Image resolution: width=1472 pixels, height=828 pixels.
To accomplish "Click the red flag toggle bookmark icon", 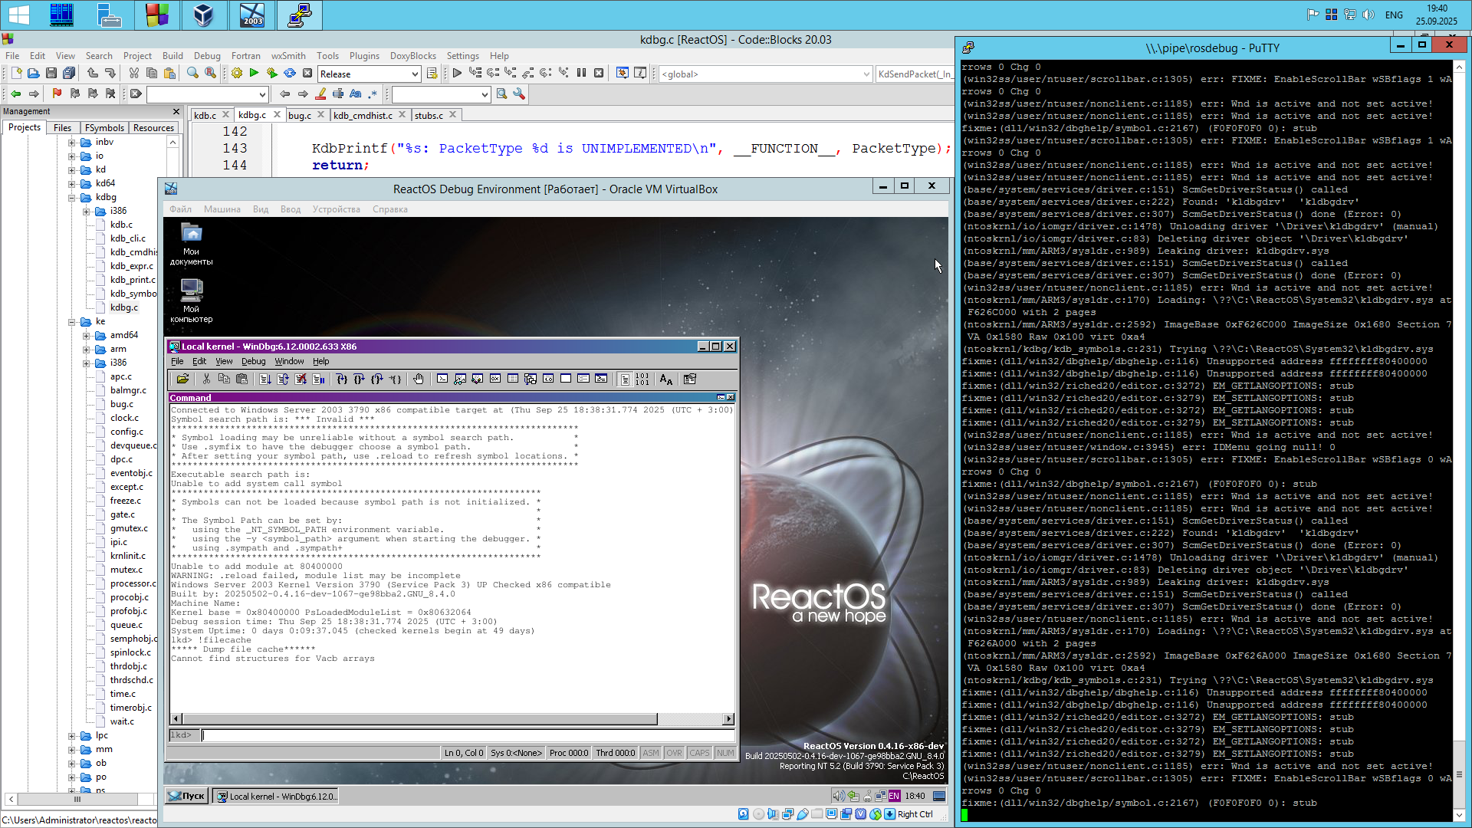I will pyautogui.click(x=57, y=94).
